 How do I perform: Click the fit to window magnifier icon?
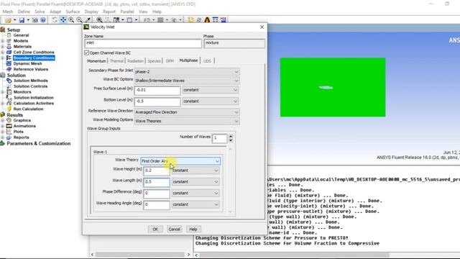point(99,20)
